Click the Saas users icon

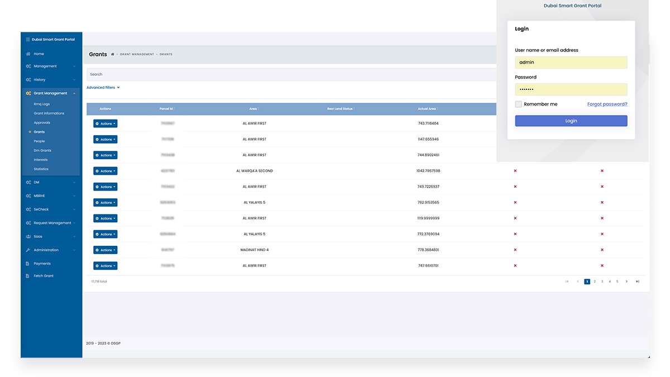pos(28,237)
